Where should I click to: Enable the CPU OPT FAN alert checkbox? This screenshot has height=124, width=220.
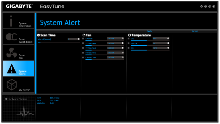coord(83,58)
